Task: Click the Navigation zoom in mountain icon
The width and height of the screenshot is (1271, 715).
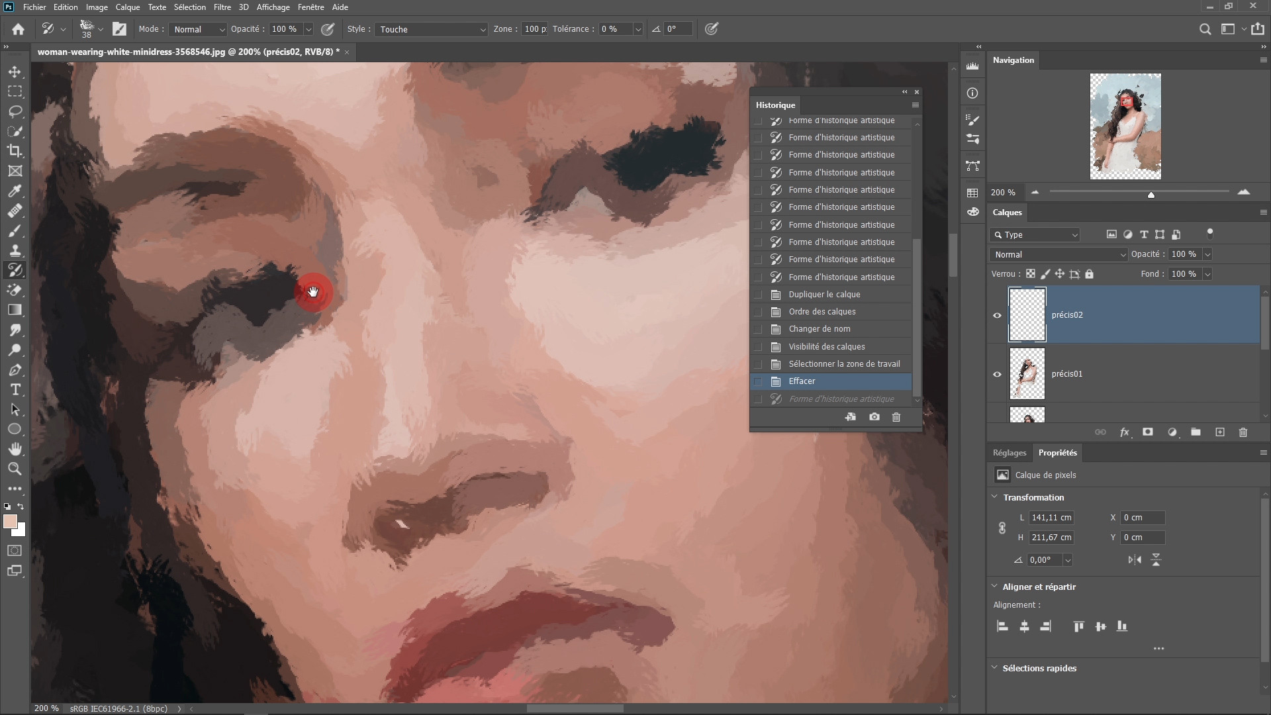Action: (1244, 192)
